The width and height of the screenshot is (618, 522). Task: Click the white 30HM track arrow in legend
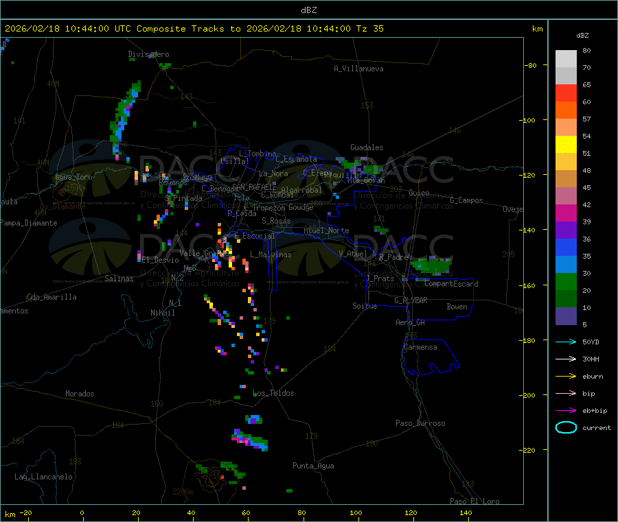click(566, 359)
